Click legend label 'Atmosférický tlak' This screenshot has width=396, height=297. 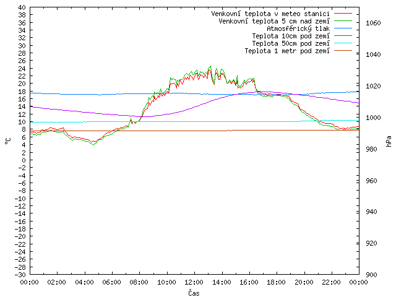pyautogui.click(x=298, y=29)
